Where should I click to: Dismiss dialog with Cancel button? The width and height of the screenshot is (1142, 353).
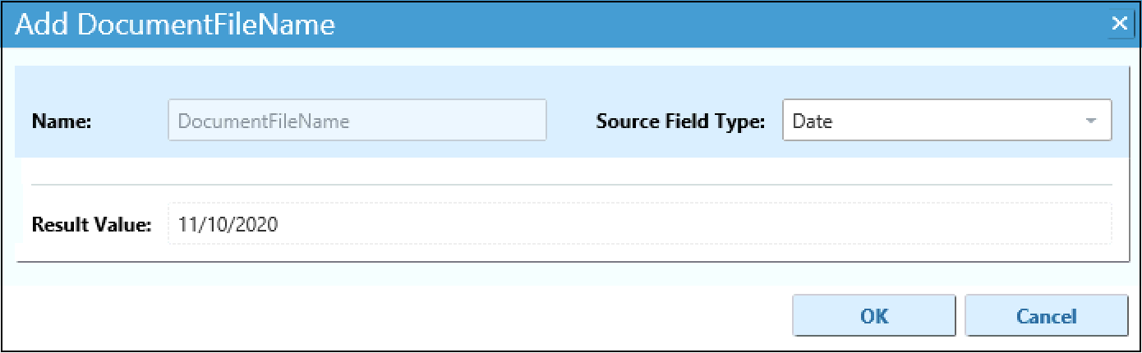(x=1046, y=316)
